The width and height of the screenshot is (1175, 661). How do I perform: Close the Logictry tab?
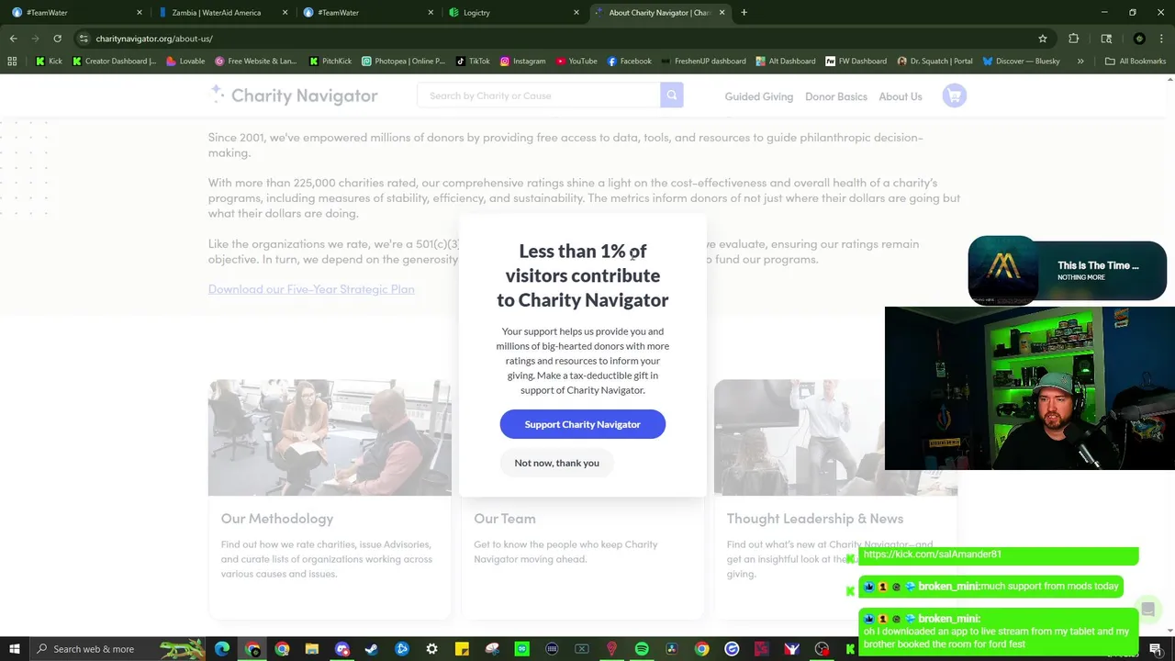point(576,13)
